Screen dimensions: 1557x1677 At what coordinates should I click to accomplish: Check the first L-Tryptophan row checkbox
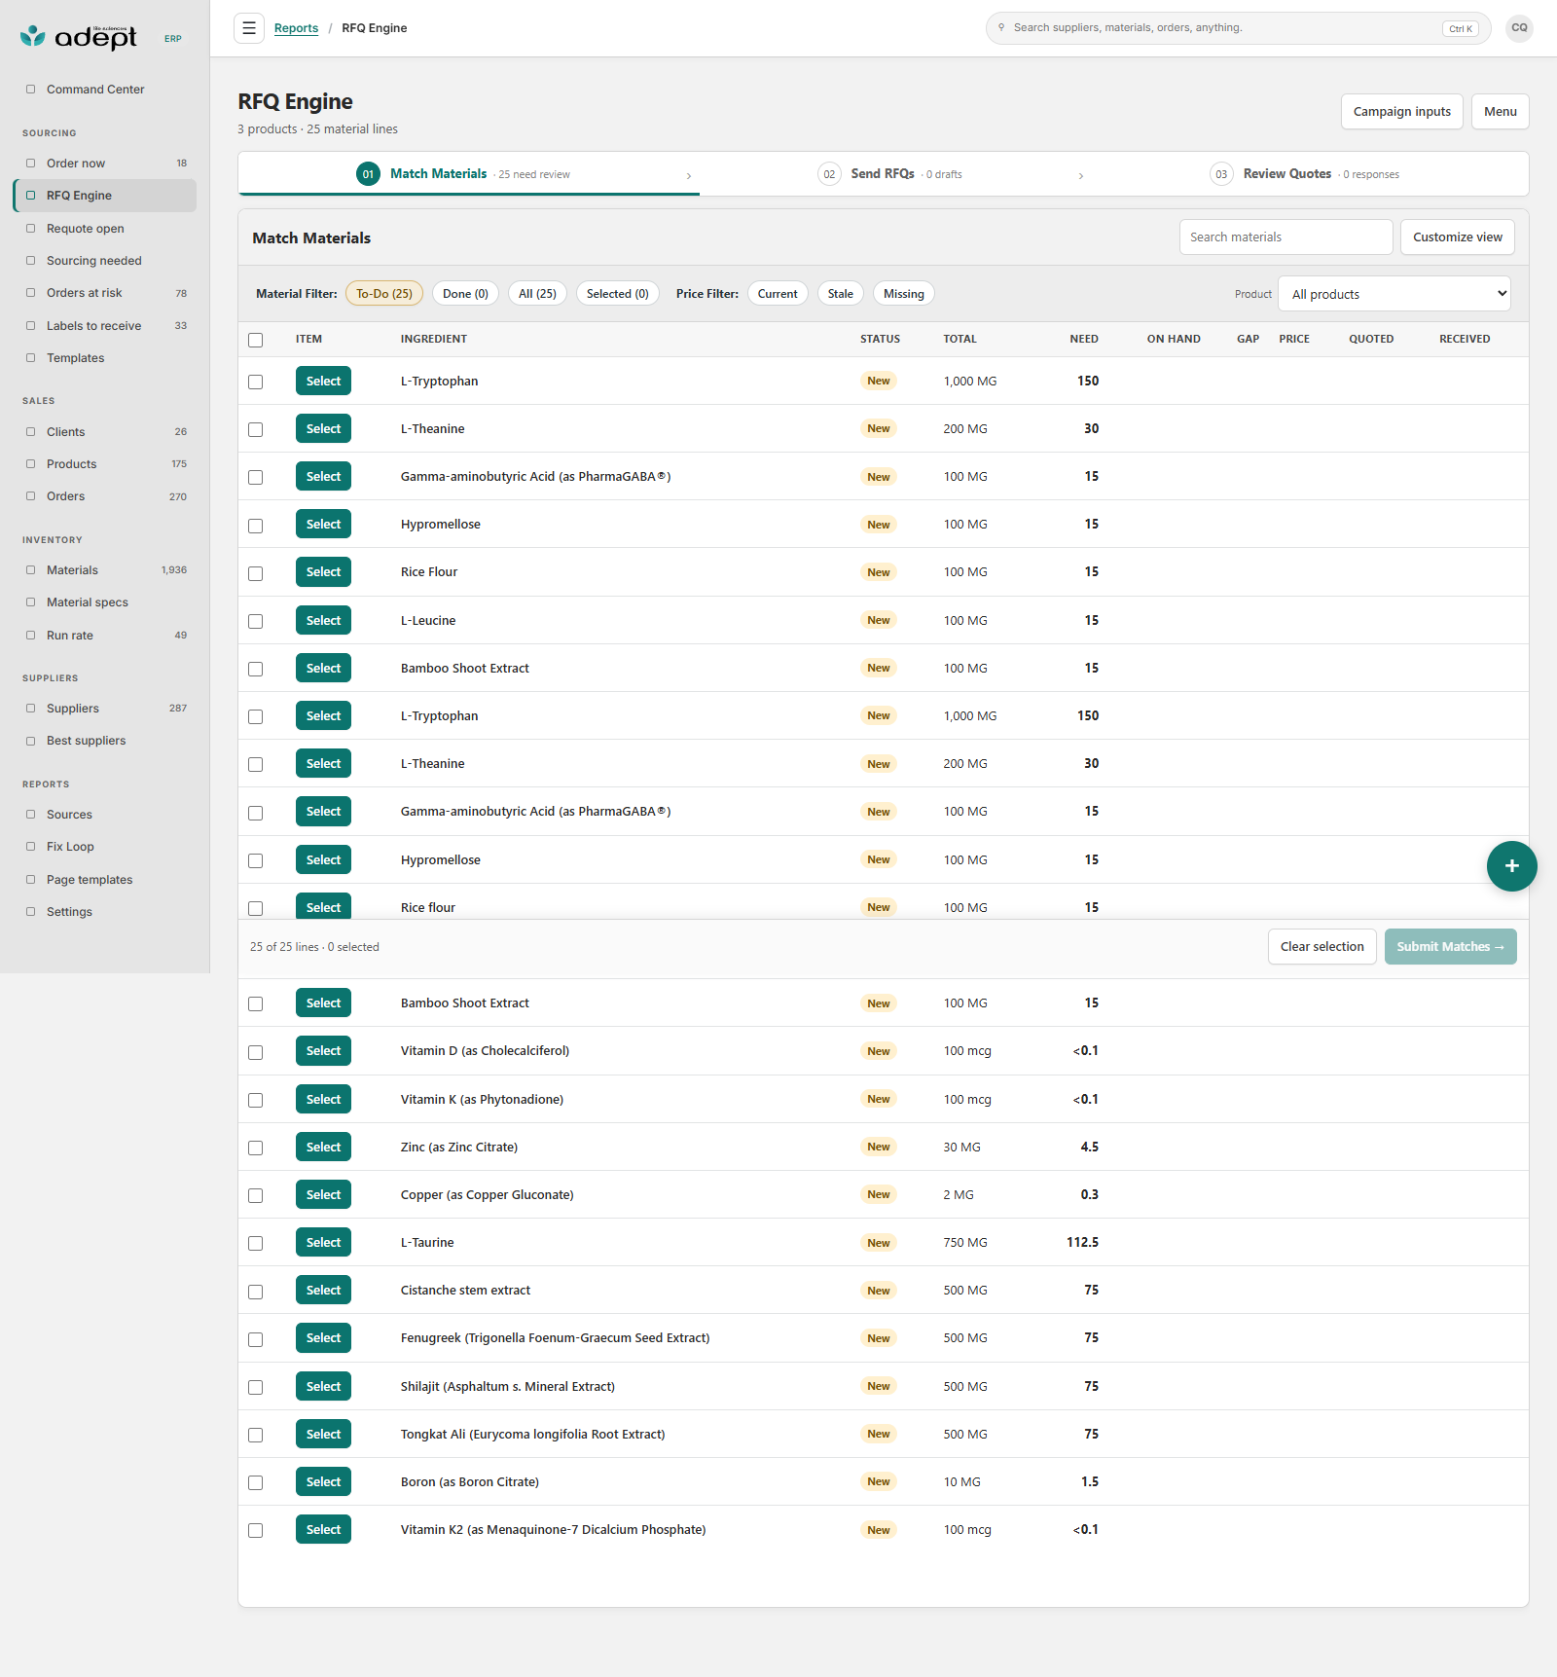point(255,382)
